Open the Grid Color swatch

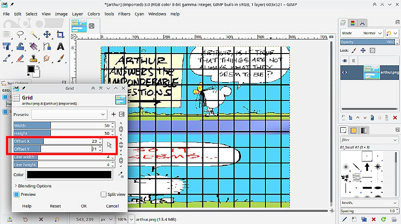point(69,175)
